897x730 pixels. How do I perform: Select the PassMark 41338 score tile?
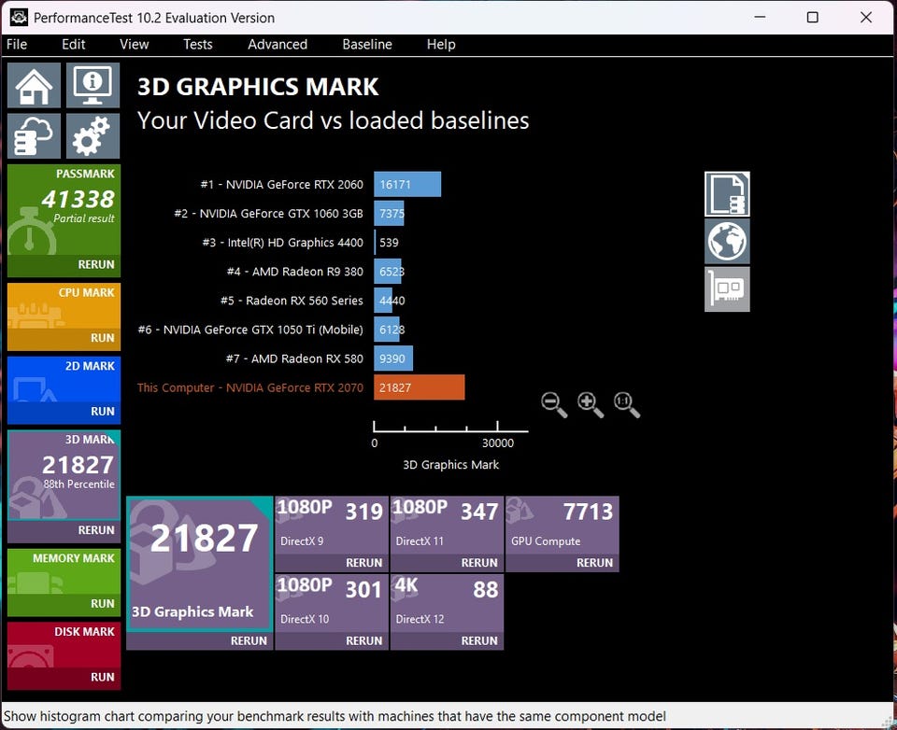pyautogui.click(x=64, y=210)
